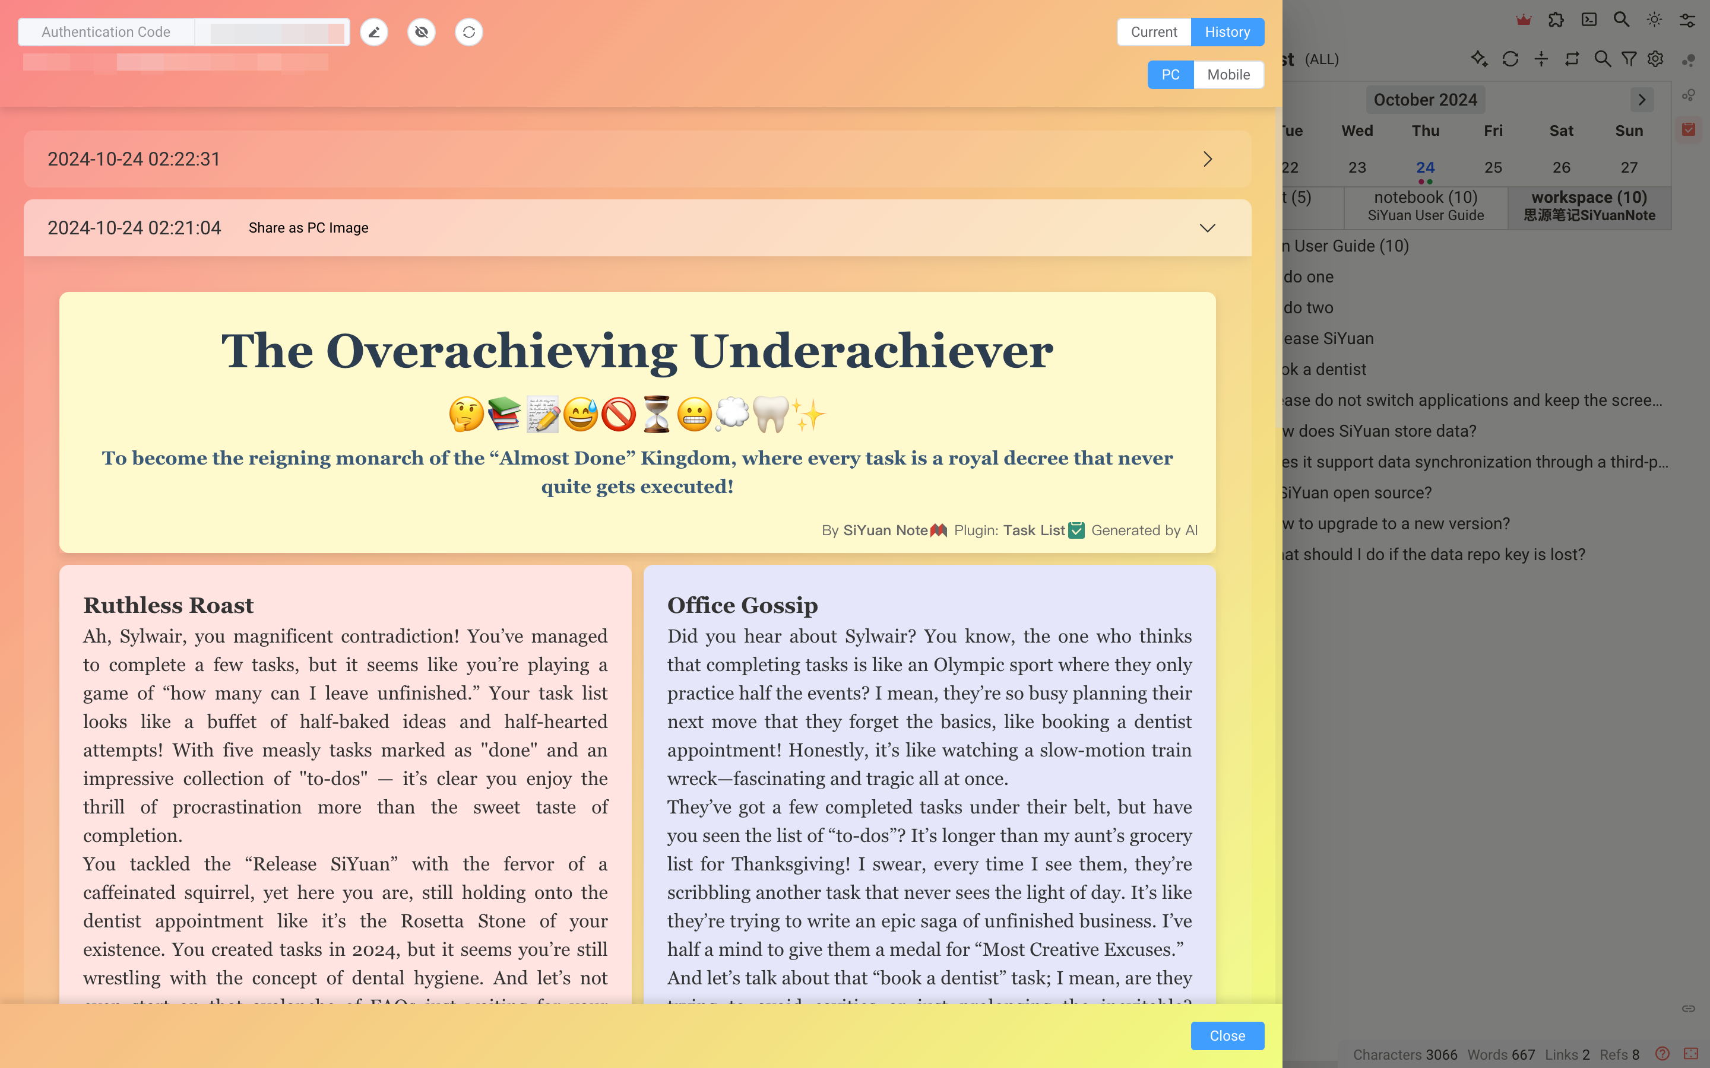Choose the PC layout option
This screenshot has width=1710, height=1068.
tap(1170, 75)
